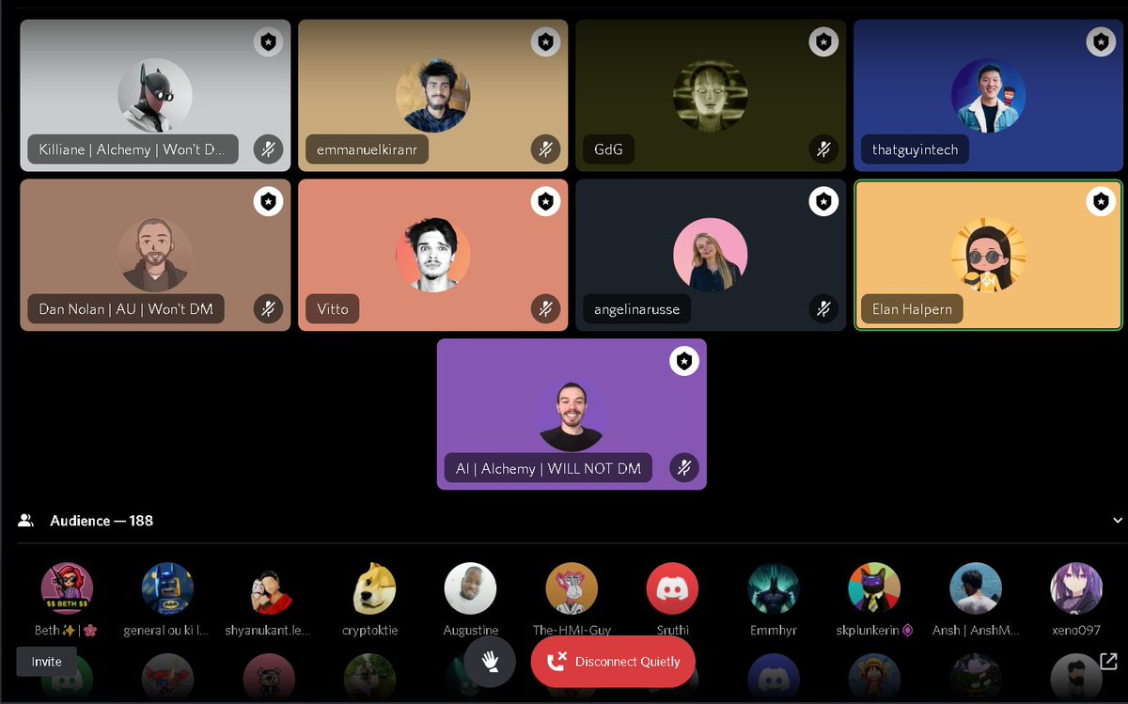Click the Invite button
The image size is (1128, 704).
point(46,662)
